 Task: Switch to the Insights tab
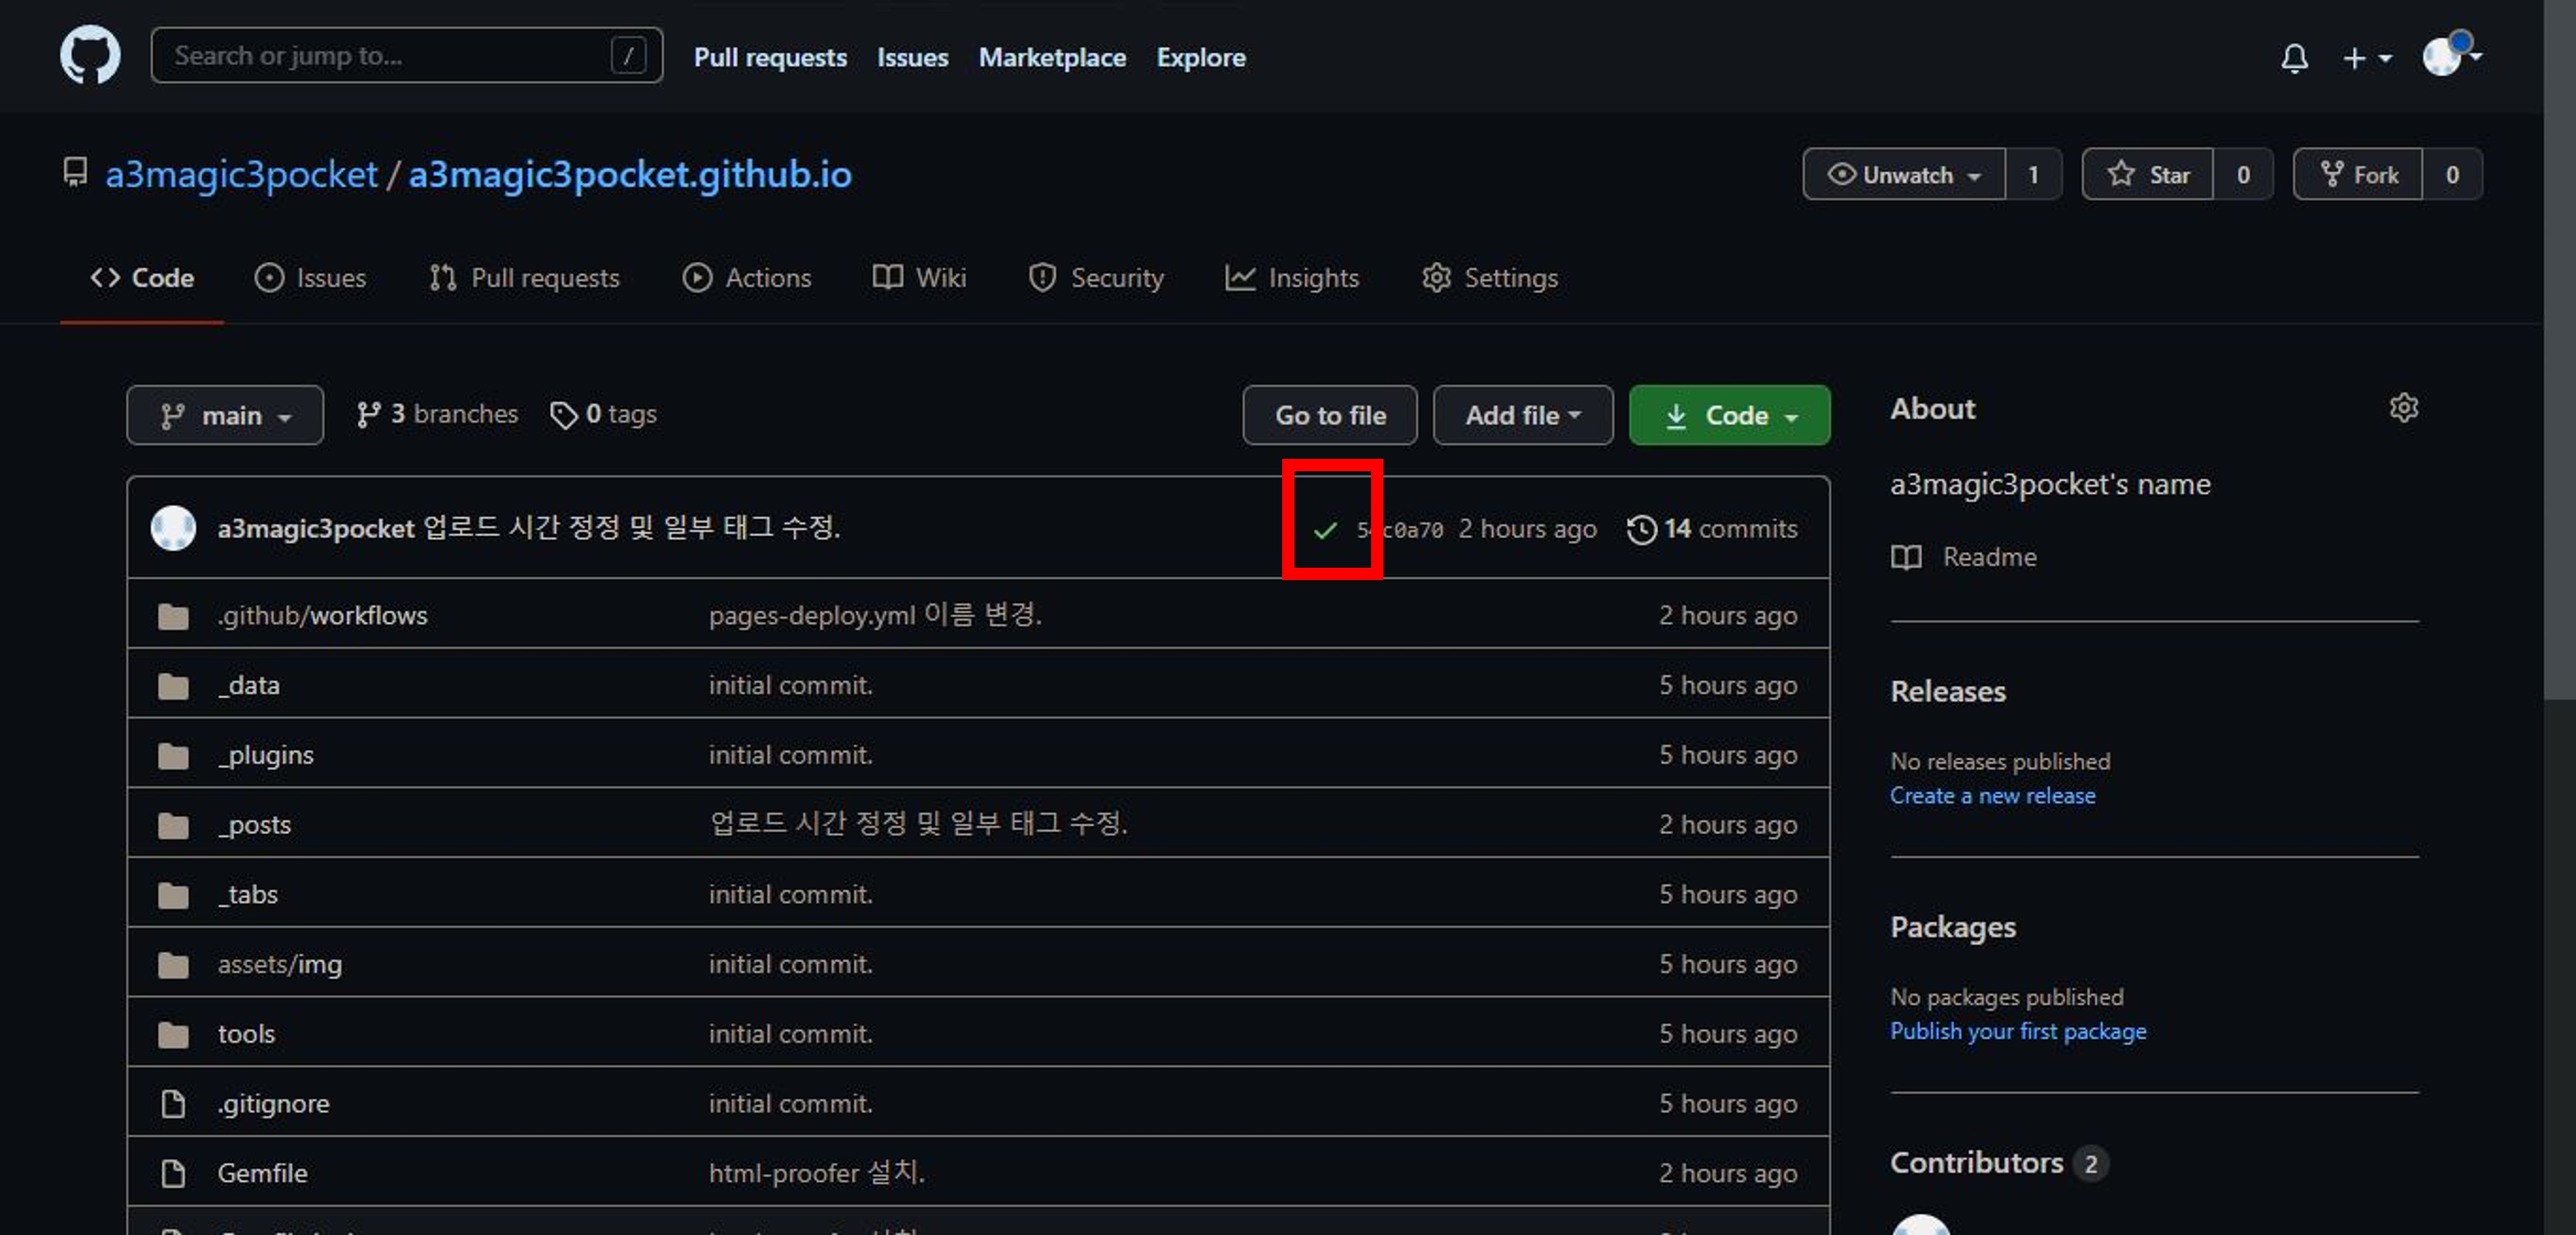pyautogui.click(x=1292, y=278)
